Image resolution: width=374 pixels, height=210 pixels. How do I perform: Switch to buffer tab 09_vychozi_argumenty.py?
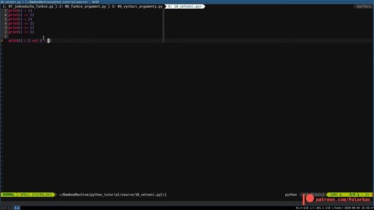coord(137,6)
